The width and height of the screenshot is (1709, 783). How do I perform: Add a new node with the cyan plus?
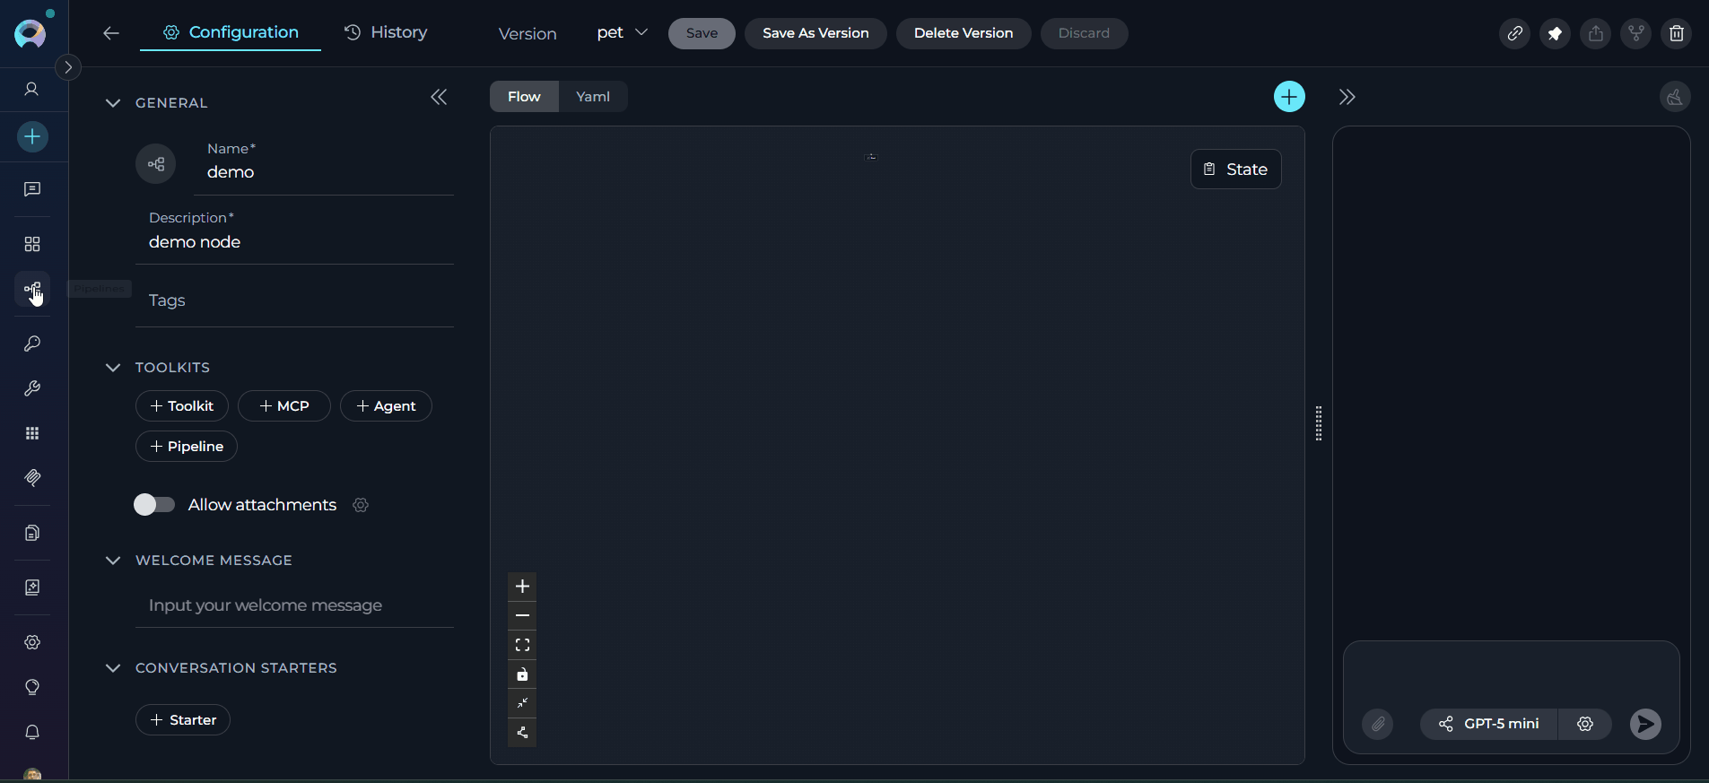click(1289, 97)
